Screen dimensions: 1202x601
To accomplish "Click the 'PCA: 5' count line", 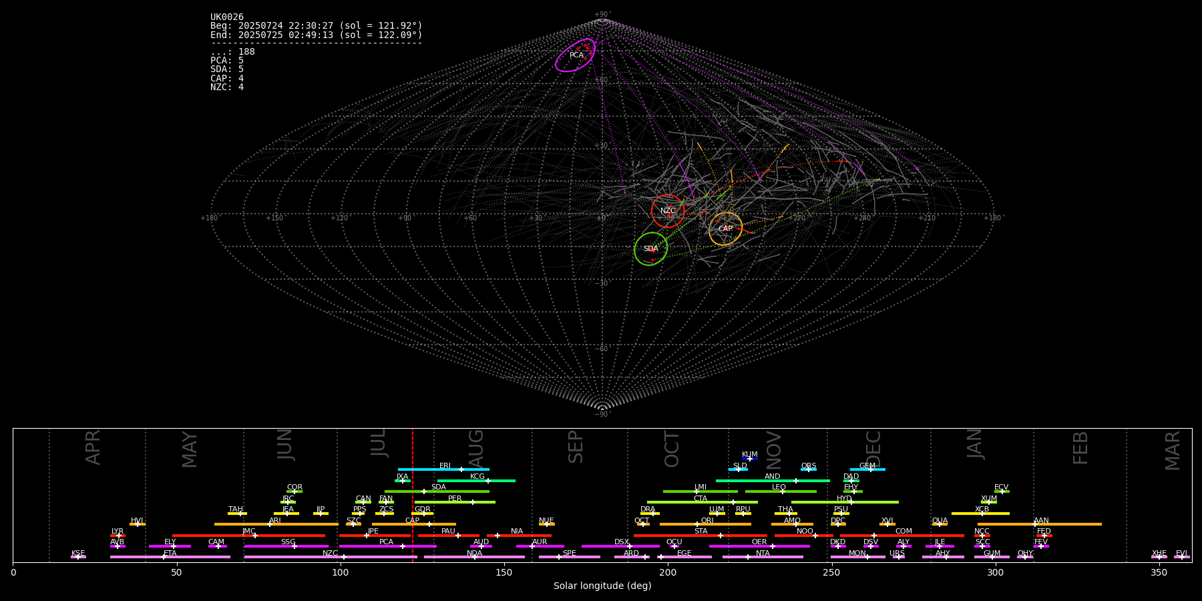I will coord(227,61).
